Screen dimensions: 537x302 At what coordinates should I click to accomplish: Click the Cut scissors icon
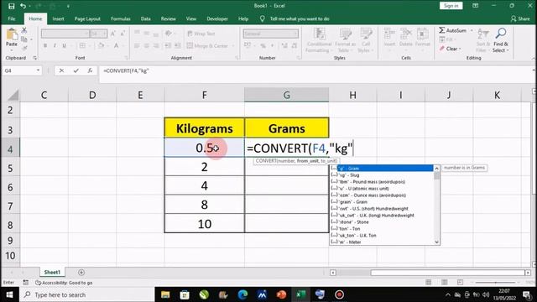pyautogui.click(x=24, y=30)
